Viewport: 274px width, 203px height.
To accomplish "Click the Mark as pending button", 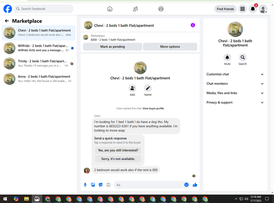I will coord(112,47).
